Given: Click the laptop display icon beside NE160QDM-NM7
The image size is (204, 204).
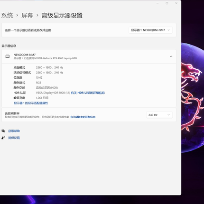Looking at the screenshot, I should pyautogui.click(x=8, y=56).
